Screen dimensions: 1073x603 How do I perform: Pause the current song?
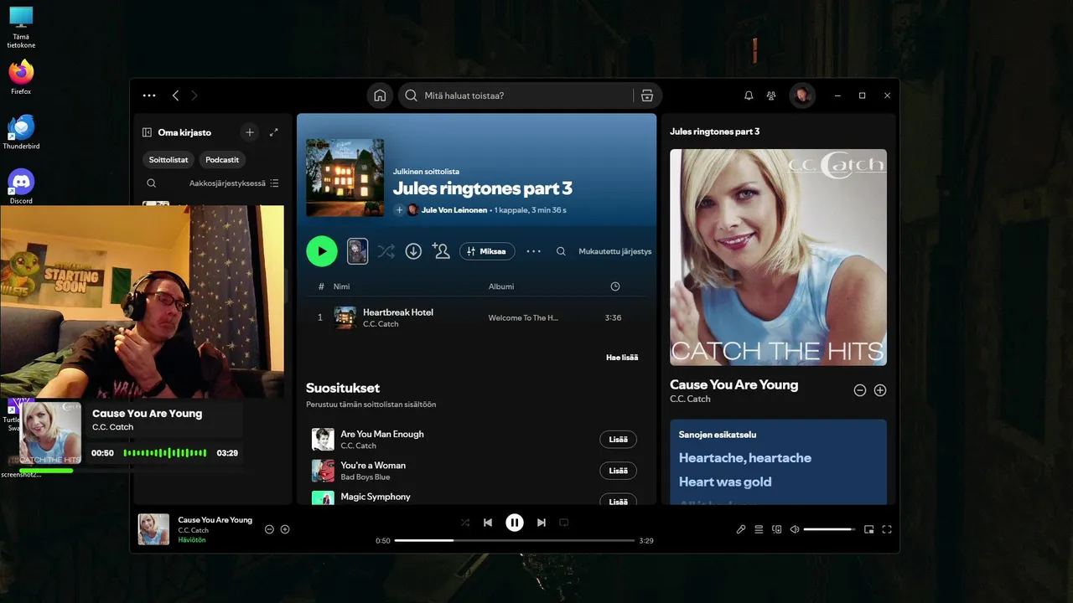click(515, 523)
